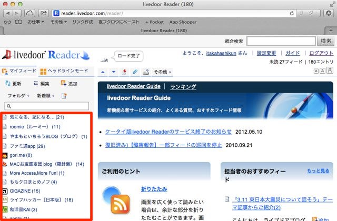Open the livedoor Reader Guide banner link

134,86
